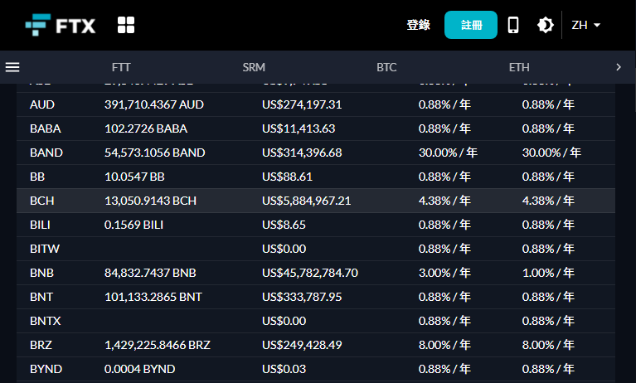636x383 pixels.
Task: Click the US$0.00 value in BNTX row
Action: (284, 321)
